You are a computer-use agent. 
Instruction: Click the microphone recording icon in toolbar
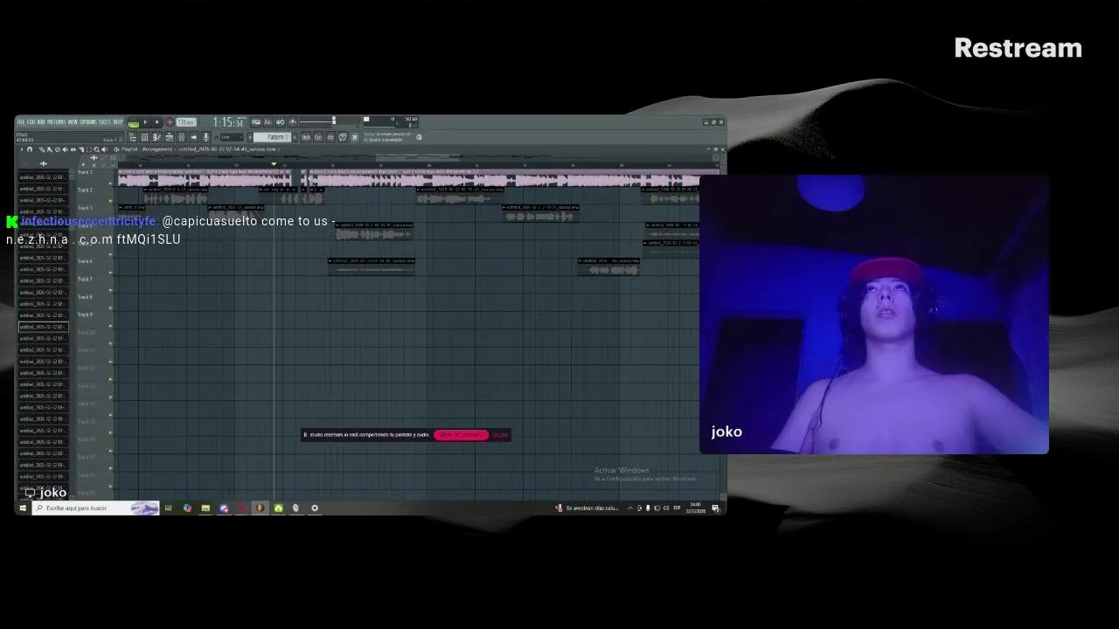click(206, 137)
